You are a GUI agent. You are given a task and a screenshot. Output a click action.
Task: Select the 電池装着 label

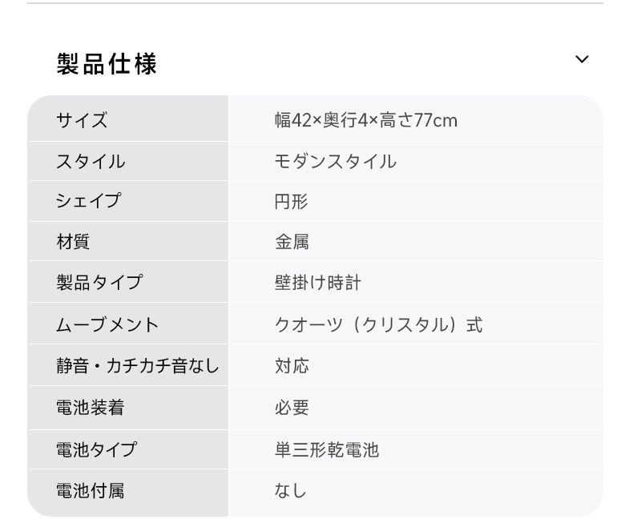[x=91, y=407]
